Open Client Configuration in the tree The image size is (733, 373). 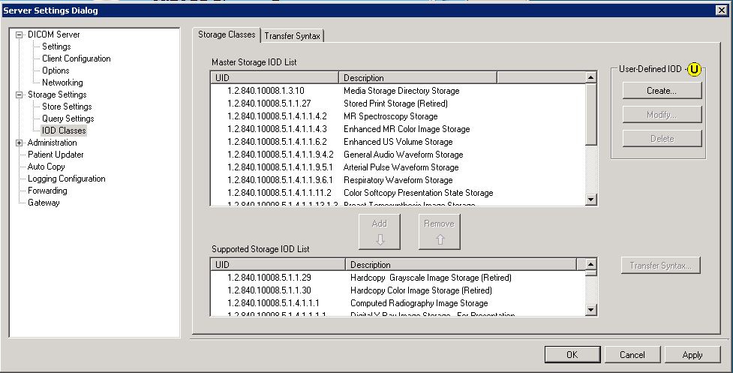76,59
